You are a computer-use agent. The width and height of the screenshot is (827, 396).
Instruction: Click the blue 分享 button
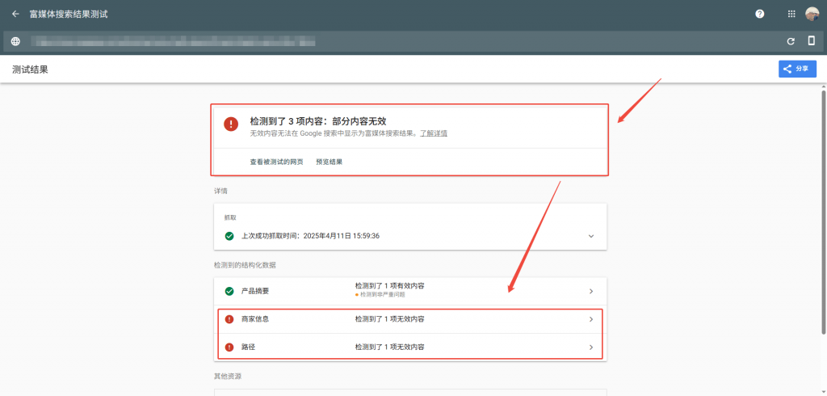pyautogui.click(x=797, y=69)
